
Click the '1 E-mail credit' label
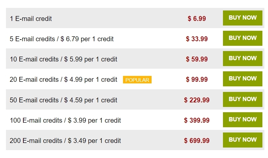[x=31, y=19]
